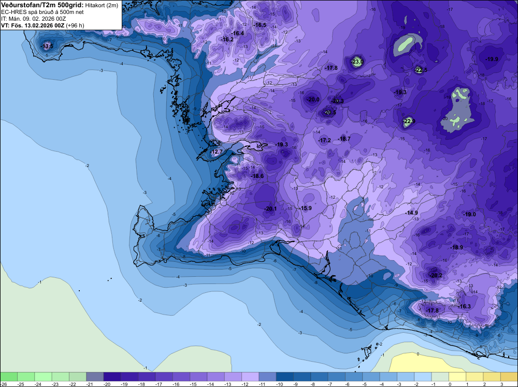
Task: Pick the legend swatch between -11 and -10
Action: (267, 377)
